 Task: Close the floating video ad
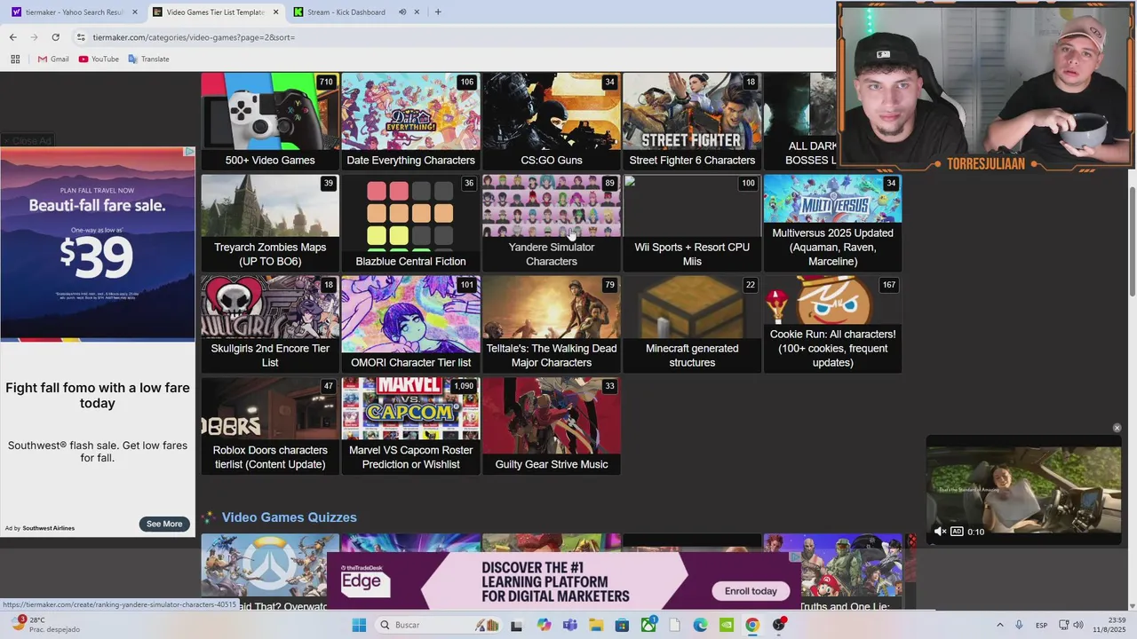(1117, 428)
